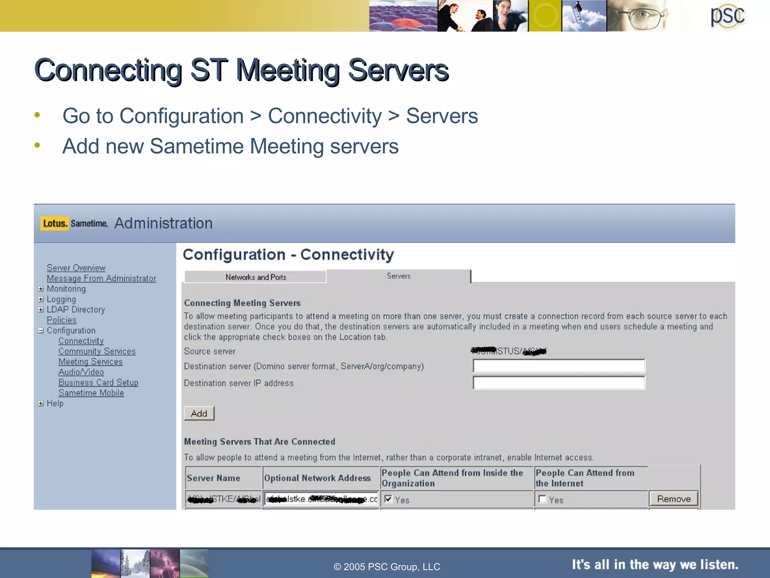Expand the Help tree node
The image size is (770, 578).
(41, 403)
